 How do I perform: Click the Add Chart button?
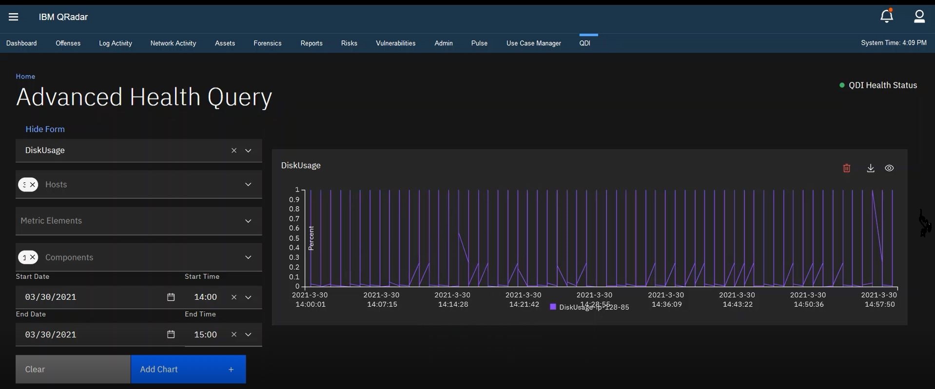[188, 370]
